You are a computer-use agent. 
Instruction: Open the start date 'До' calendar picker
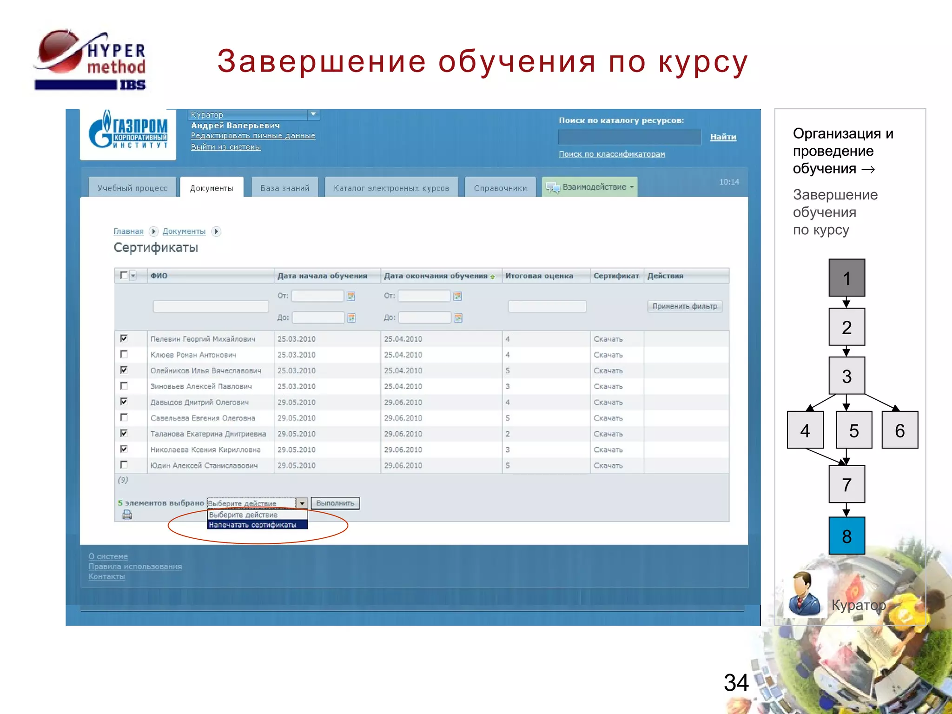tap(351, 318)
